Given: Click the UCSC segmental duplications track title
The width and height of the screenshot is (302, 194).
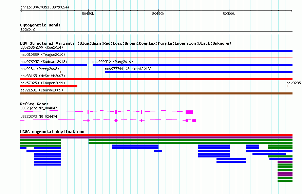Looking at the screenshot, I should [52, 132].
